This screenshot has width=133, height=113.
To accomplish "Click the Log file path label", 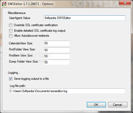I will click(x=18, y=86).
